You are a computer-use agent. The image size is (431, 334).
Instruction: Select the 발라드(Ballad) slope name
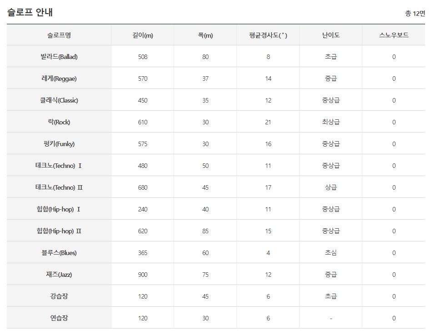[x=59, y=57]
